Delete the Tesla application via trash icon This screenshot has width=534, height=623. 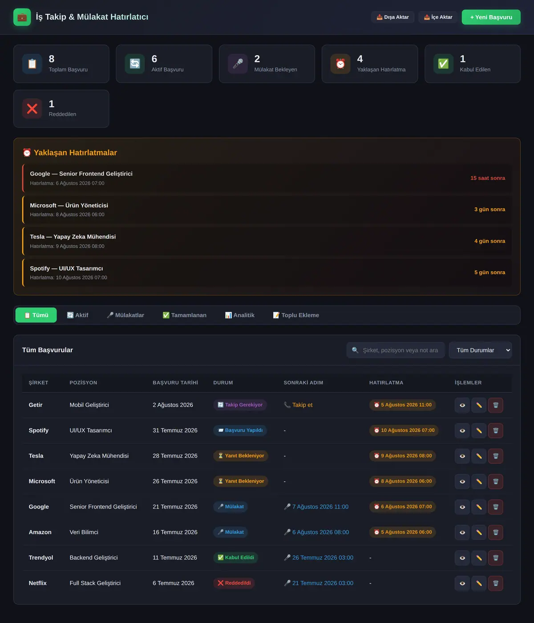495,456
